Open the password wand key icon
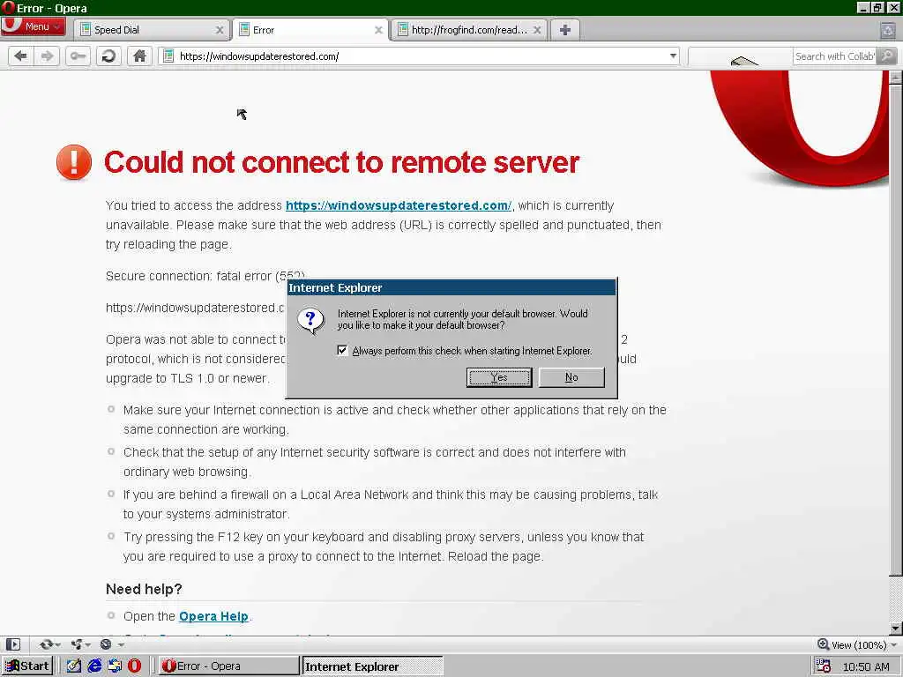Screen dimensions: 903x677 [78, 56]
